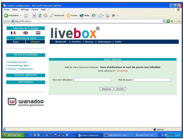This screenshot has height=139, width=184.
Task: Open the Précédente history dropdown arrow
Action: [x=21, y=15]
